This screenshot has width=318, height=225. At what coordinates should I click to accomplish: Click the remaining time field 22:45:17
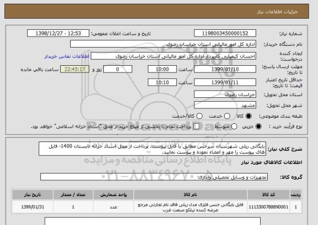coord(75,69)
